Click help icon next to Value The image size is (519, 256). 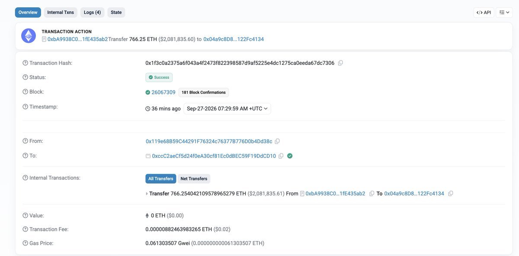pos(25,215)
